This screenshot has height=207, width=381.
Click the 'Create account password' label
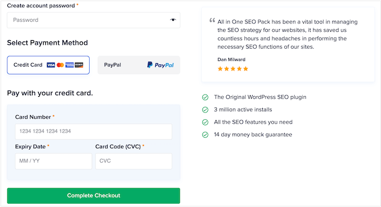[x=41, y=6]
